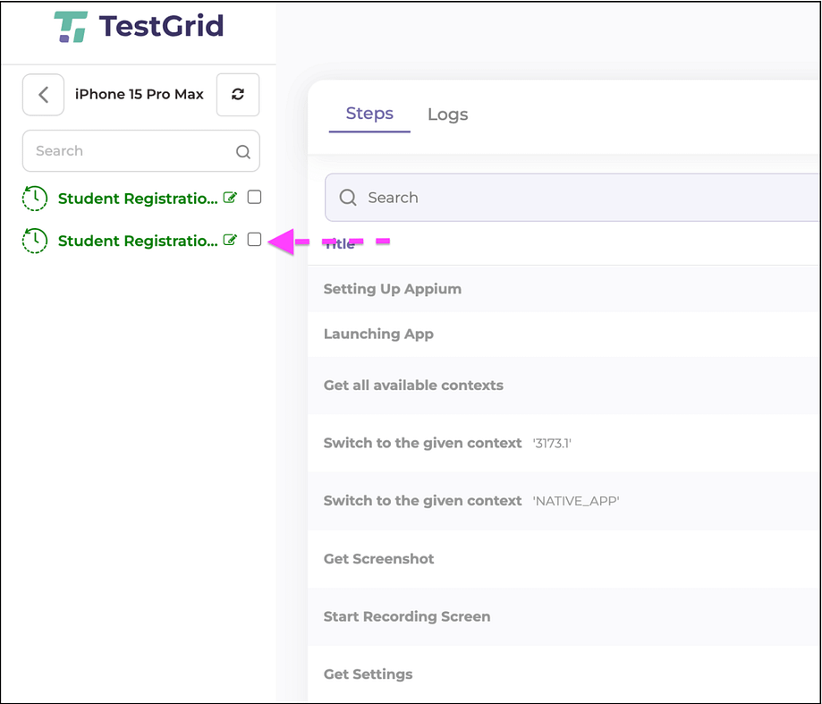Check the second Student Registration checkbox
822x704 pixels.
pyautogui.click(x=254, y=240)
